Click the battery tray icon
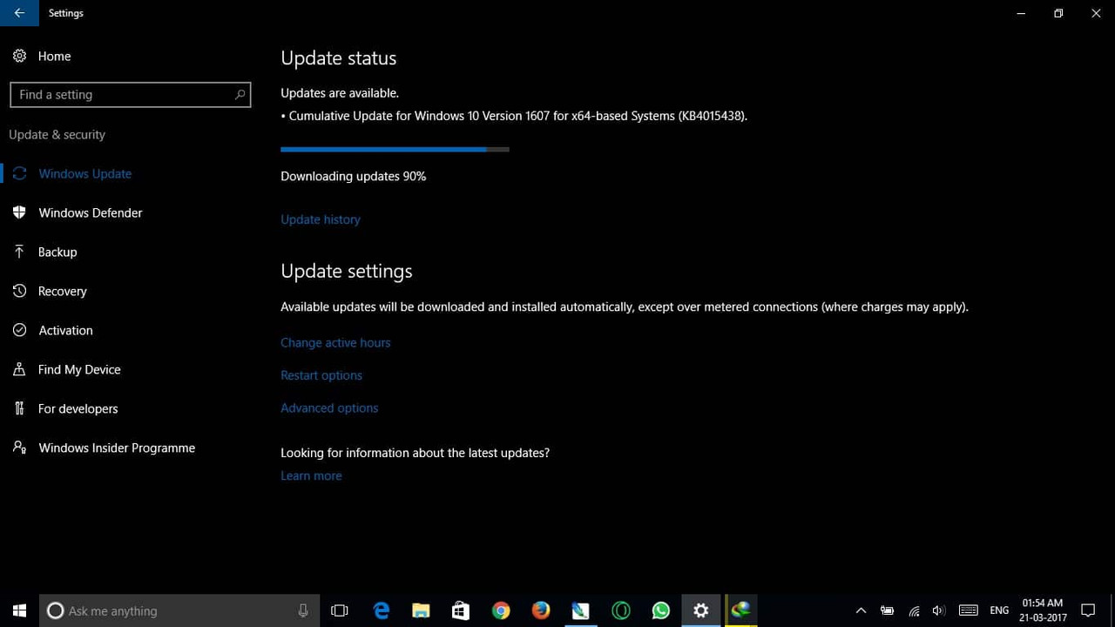Screen dimensions: 1115x627 coord(888,610)
